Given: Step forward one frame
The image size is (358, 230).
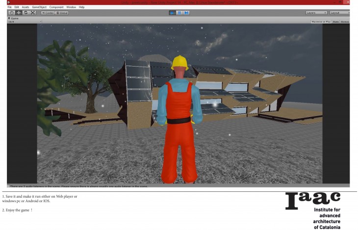Looking at the screenshot, I should pos(186,13).
